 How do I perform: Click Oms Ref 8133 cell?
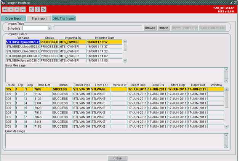pyautogui.click(x=43, y=99)
